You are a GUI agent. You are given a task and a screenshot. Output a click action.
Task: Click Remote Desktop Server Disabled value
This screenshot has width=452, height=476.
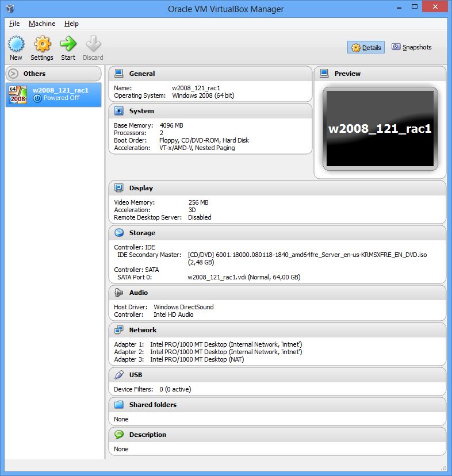click(200, 217)
